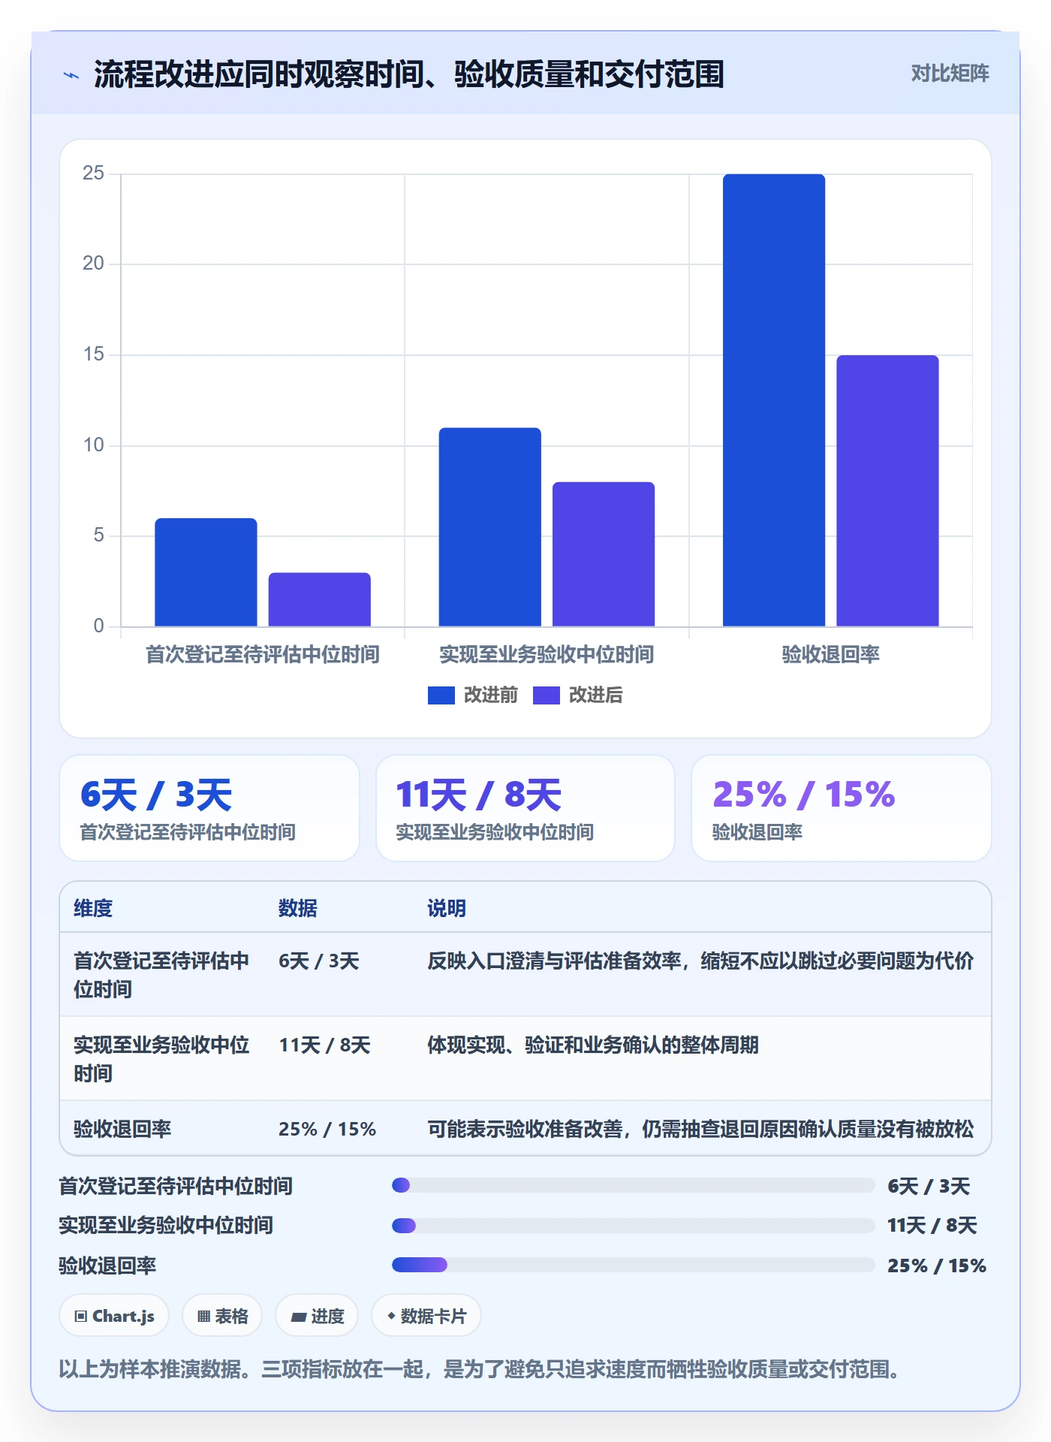The height and width of the screenshot is (1442, 1051).
Task: Click the description starting 可能表示验收准备改善
Action: click(700, 1129)
